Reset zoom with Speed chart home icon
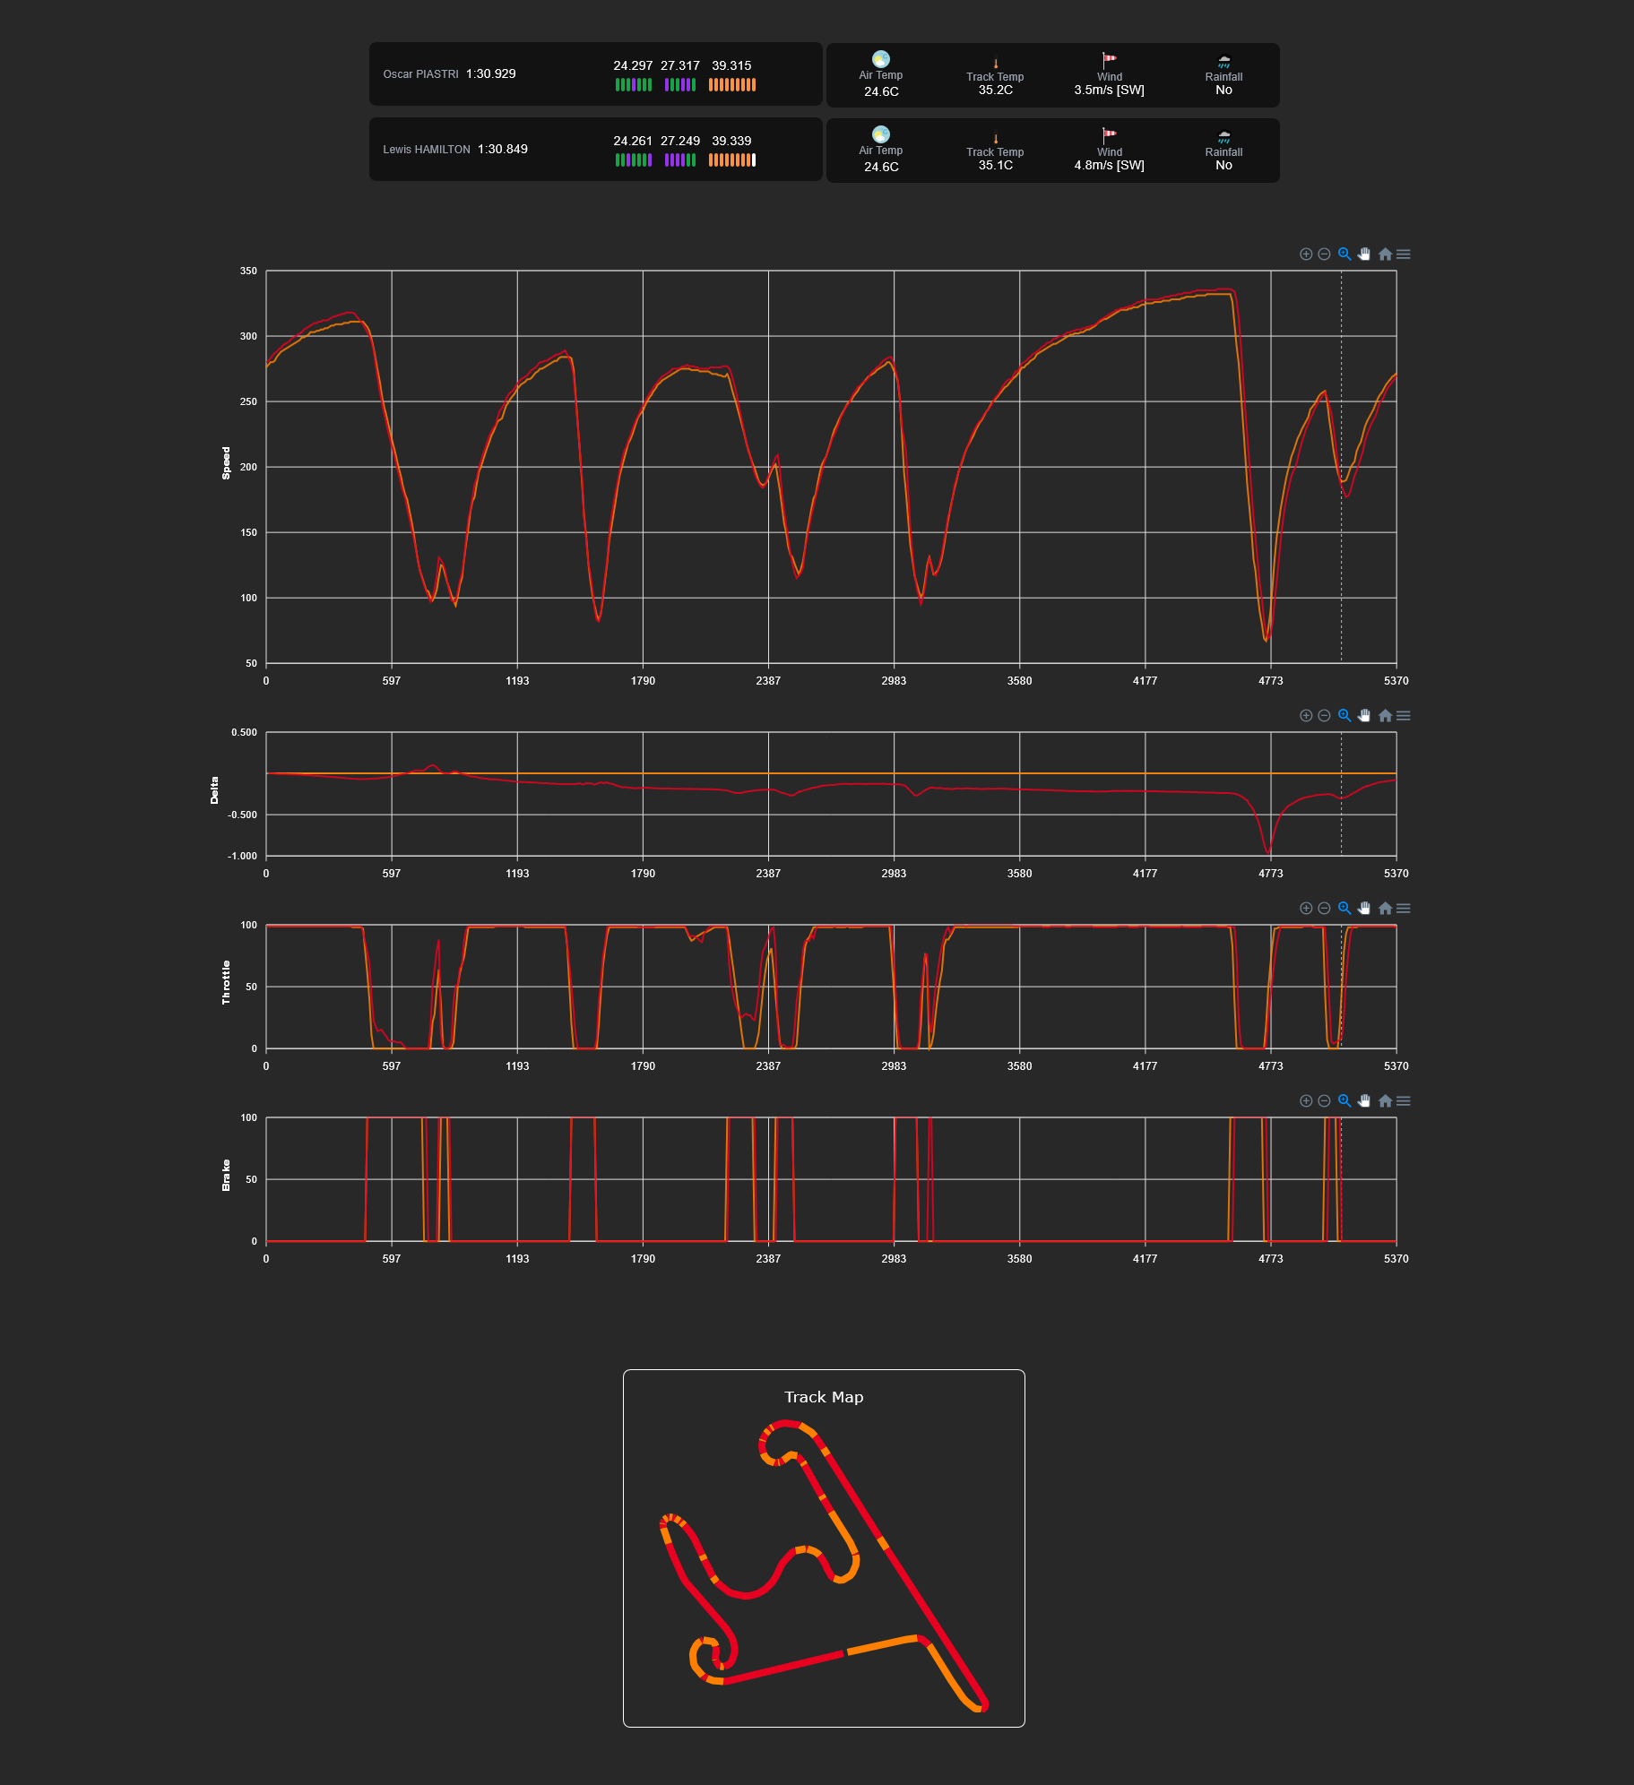Viewport: 1634px width, 1785px height. click(1385, 254)
